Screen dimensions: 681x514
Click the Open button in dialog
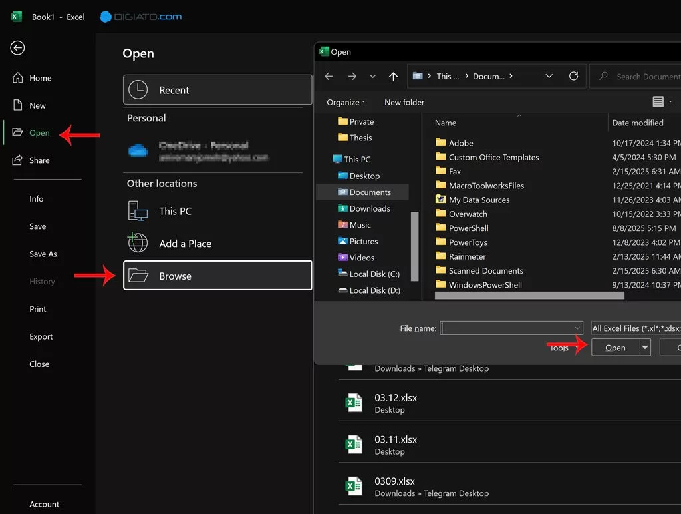pos(615,348)
